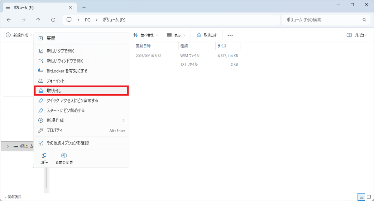This screenshot has height=201, width=374.
Task: Sort by 更新日時 column header
Action: pos(156,46)
